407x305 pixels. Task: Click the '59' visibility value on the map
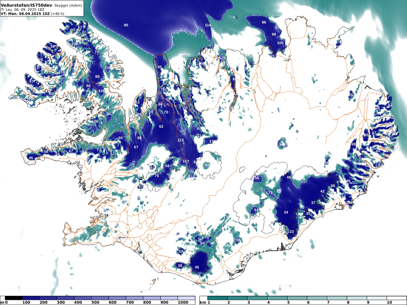coord(151,112)
